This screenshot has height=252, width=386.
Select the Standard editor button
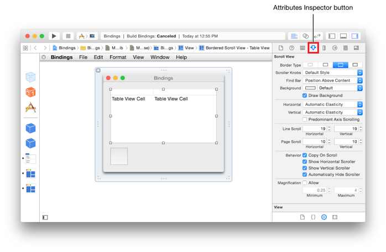[x=294, y=36]
